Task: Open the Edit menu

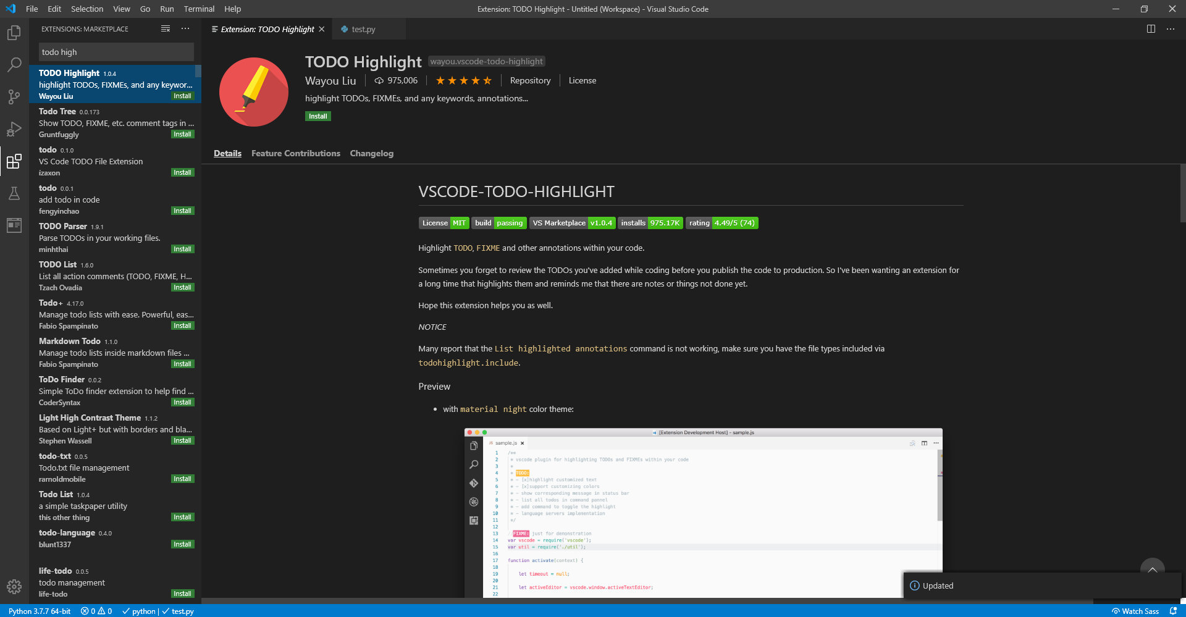Action: click(x=54, y=9)
